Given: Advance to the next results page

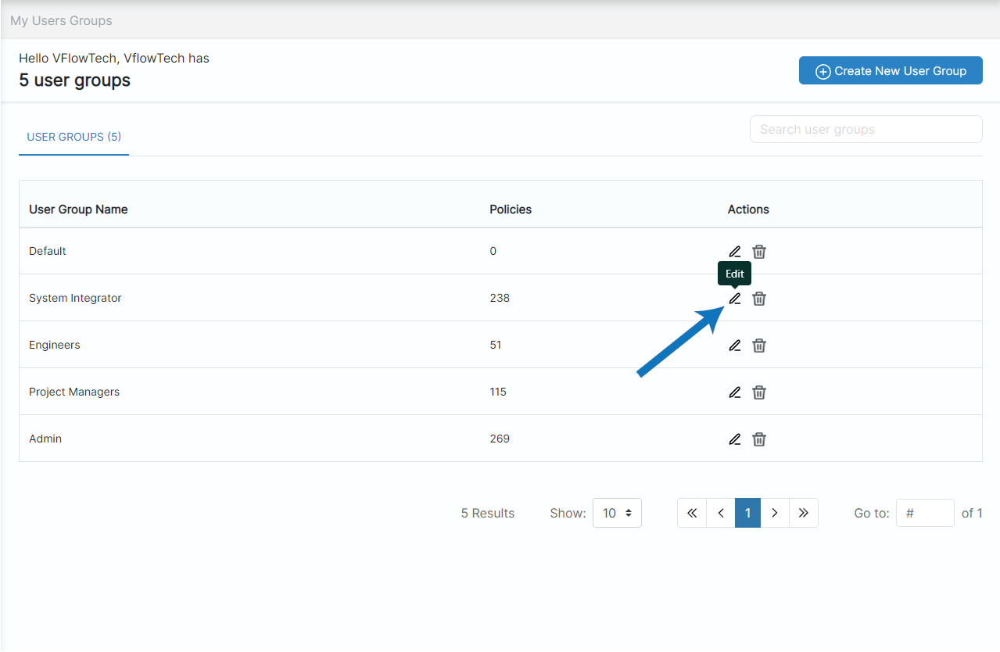Looking at the screenshot, I should tap(775, 513).
